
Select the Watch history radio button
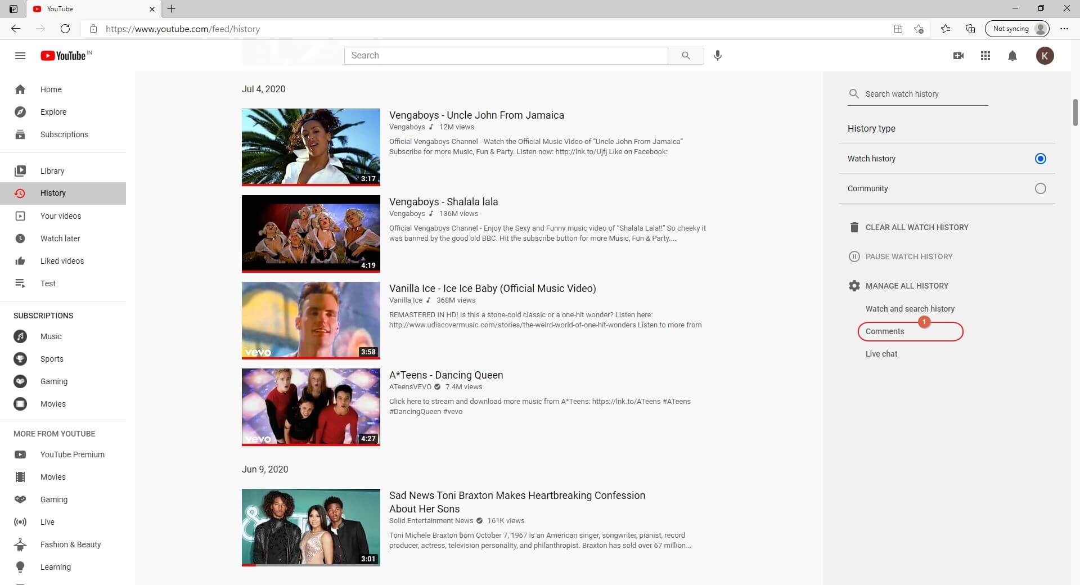click(1040, 159)
